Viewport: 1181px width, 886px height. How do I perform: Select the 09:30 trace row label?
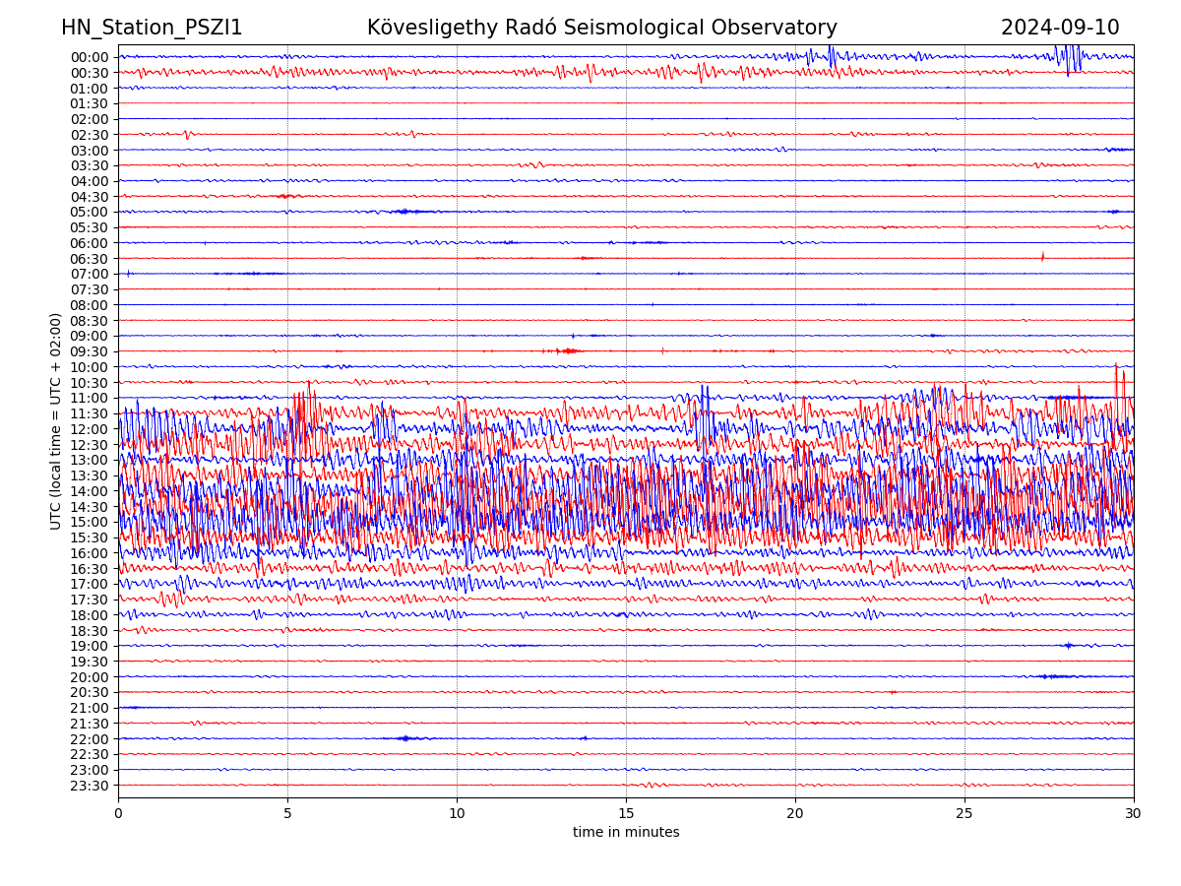90,351
